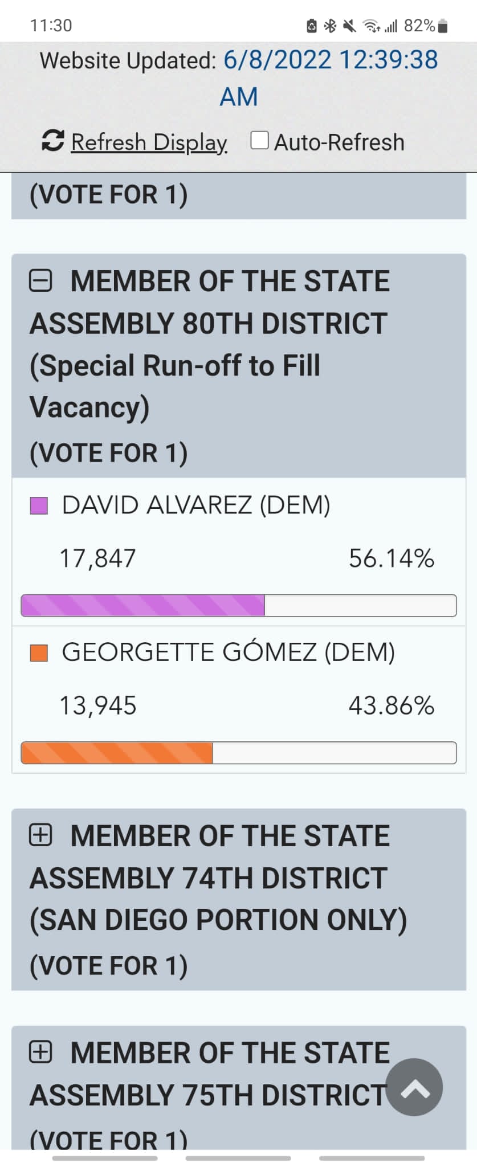This screenshot has width=477, height=1167.
Task: Click David Alvarez's purple vote bar
Action: pos(143,605)
